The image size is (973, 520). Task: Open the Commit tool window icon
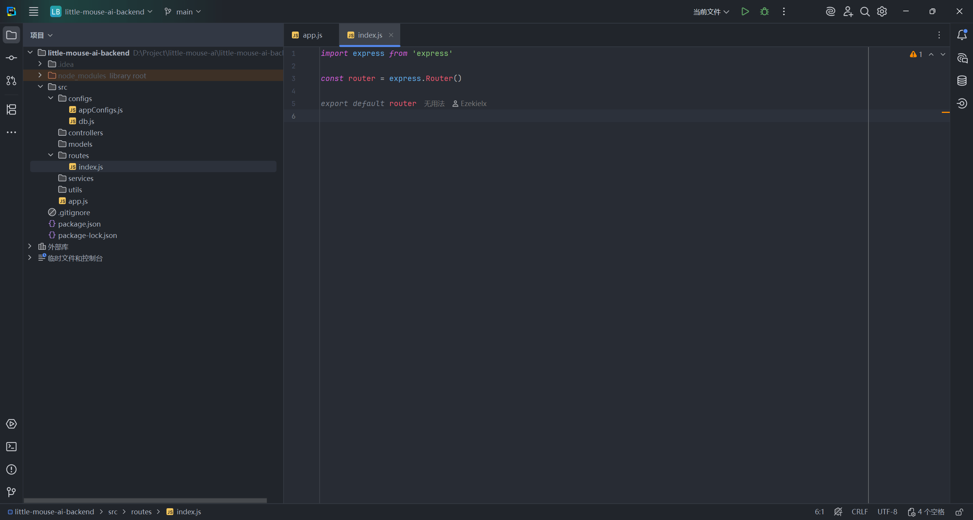11,58
